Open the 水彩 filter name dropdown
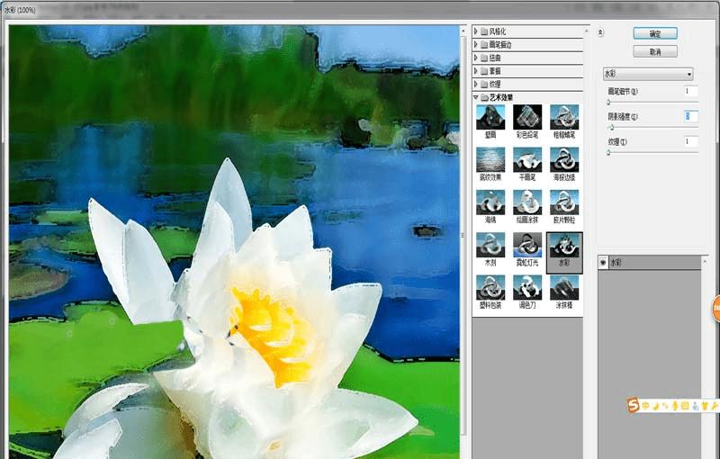720x459 pixels. coord(648,74)
